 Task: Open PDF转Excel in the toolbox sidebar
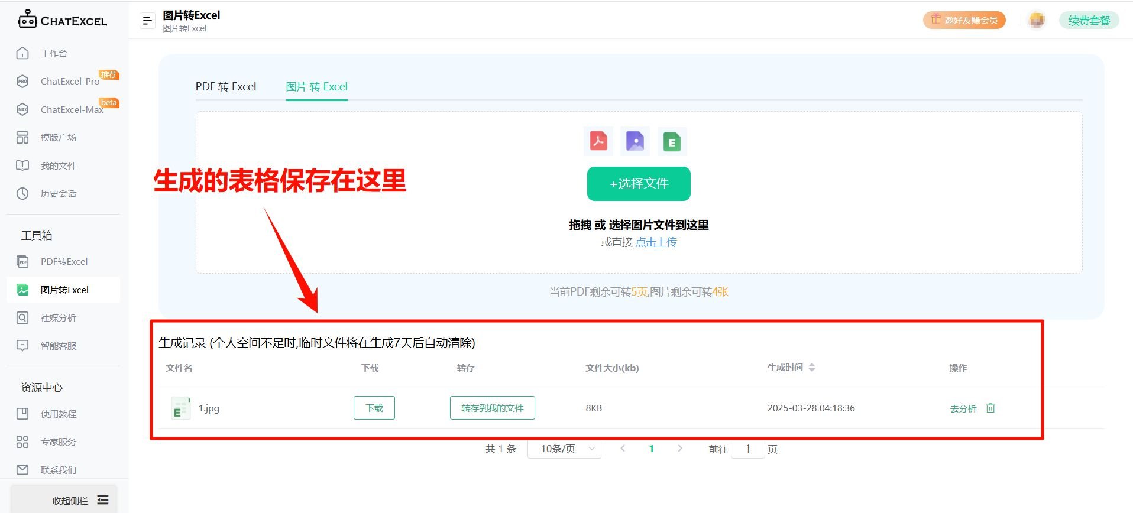[64, 261]
